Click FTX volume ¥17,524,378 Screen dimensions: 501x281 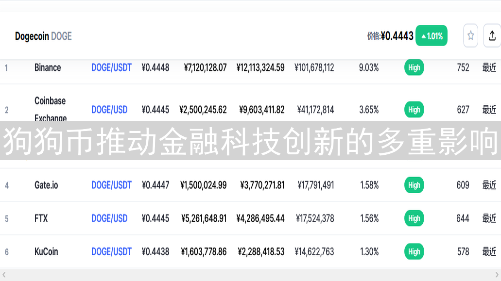(315, 218)
